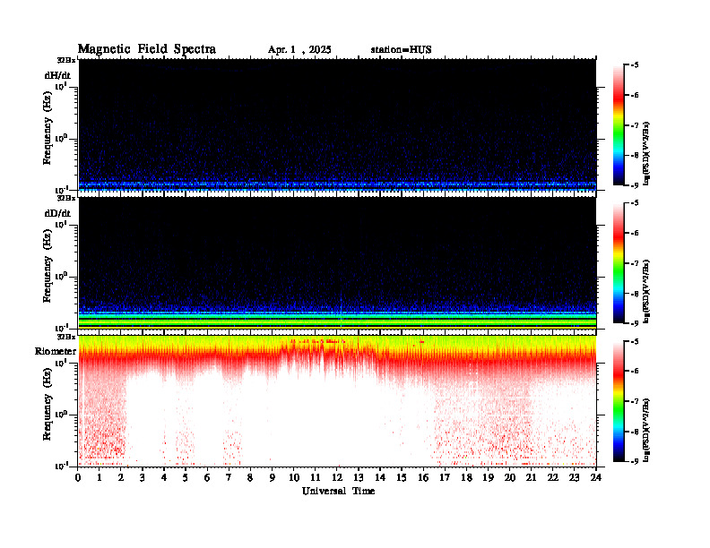
Task: Click hour tick label "6" on the time axis
Action: click(207, 478)
